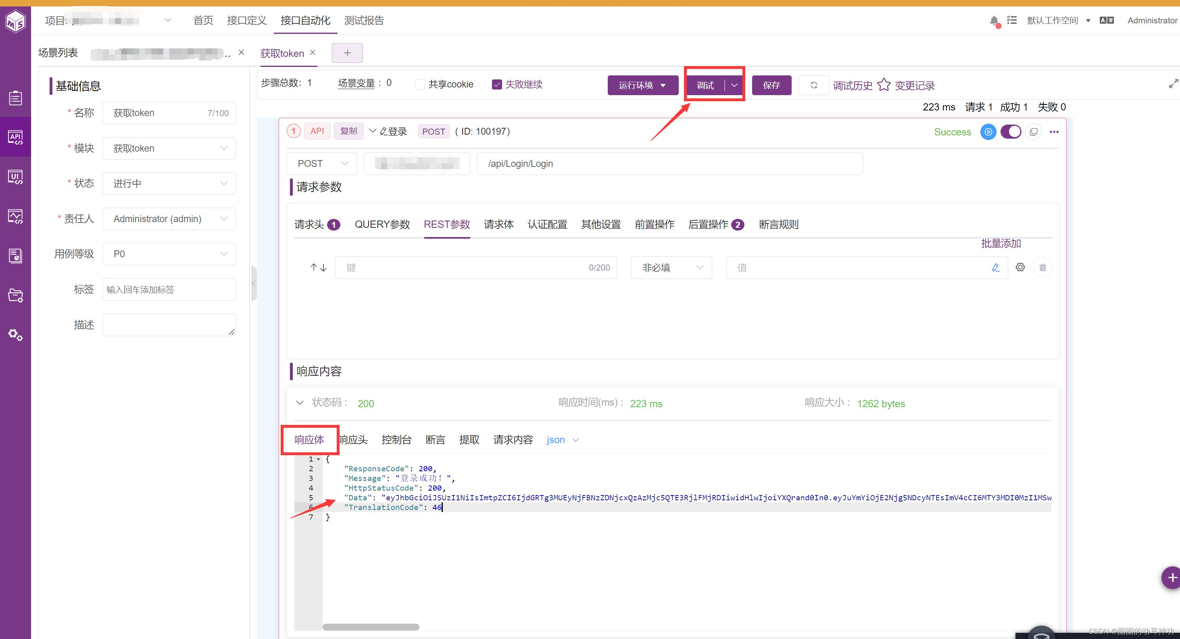Click the horizontal scrollbar in response body
Image resolution: width=1180 pixels, height=639 pixels.
[371, 627]
